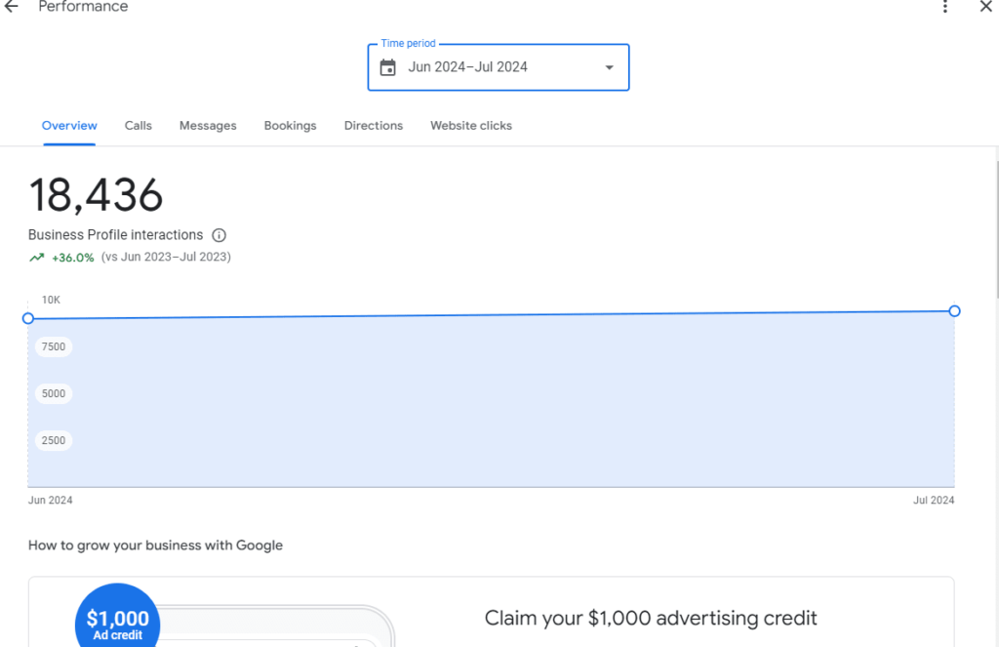Click the vertical scrollbar on the right edge
This screenshot has height=647, width=999.
pos(995,224)
